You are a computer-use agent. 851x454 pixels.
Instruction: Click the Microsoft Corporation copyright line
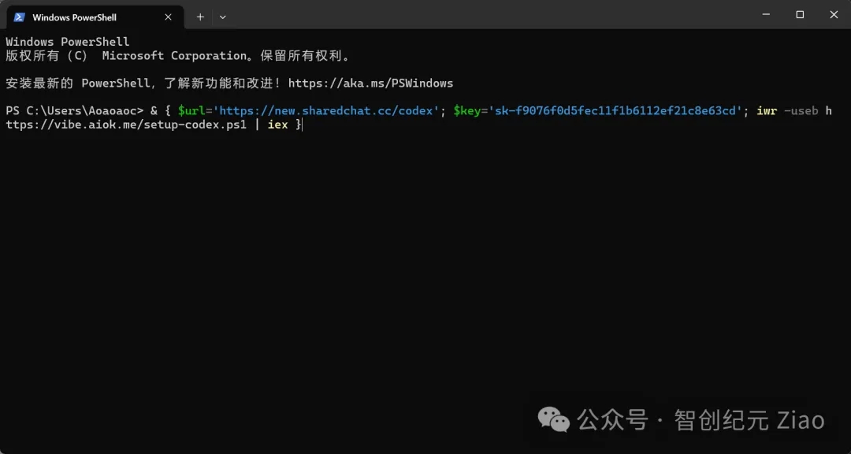point(179,55)
